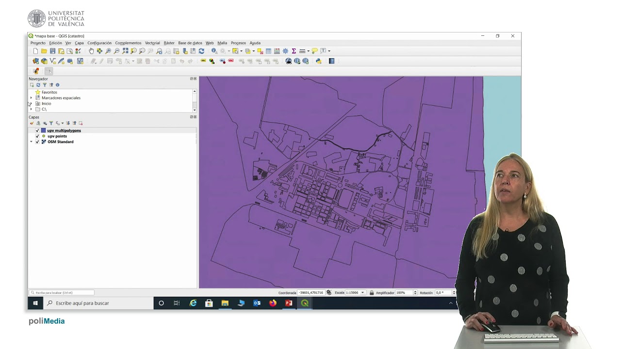Open the Processing toolbox gear icon
Viewport: 621px width, 349px height.
click(x=285, y=51)
